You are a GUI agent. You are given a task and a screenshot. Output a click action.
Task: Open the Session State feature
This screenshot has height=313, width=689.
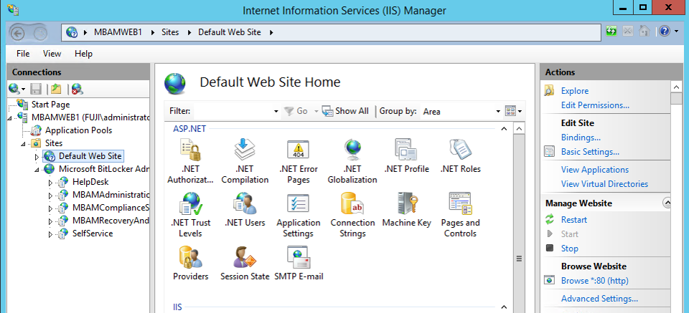click(245, 264)
